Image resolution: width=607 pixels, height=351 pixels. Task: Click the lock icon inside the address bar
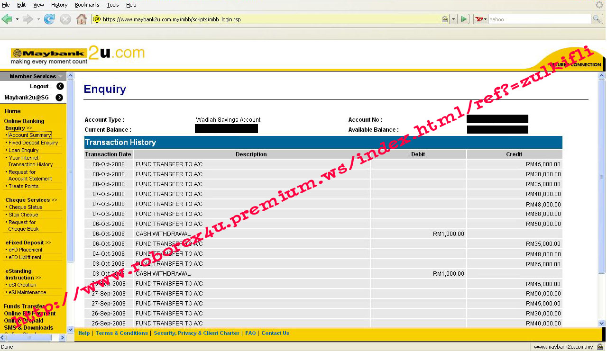445,19
